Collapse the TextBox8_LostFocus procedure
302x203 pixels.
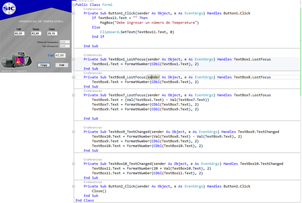click(74, 77)
